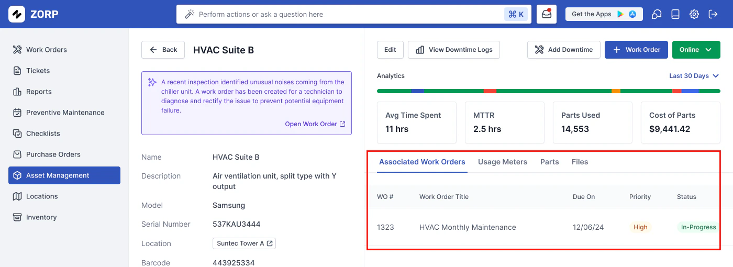Click the Google Play store icon
This screenshot has height=267, width=733.
click(x=620, y=14)
